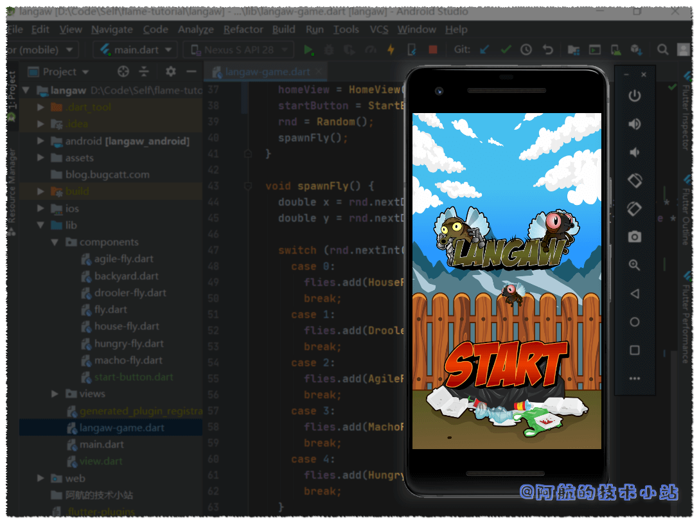The image size is (699, 523).
Task: Click Flutter Hot Reload lightning icon
Action: 391,49
